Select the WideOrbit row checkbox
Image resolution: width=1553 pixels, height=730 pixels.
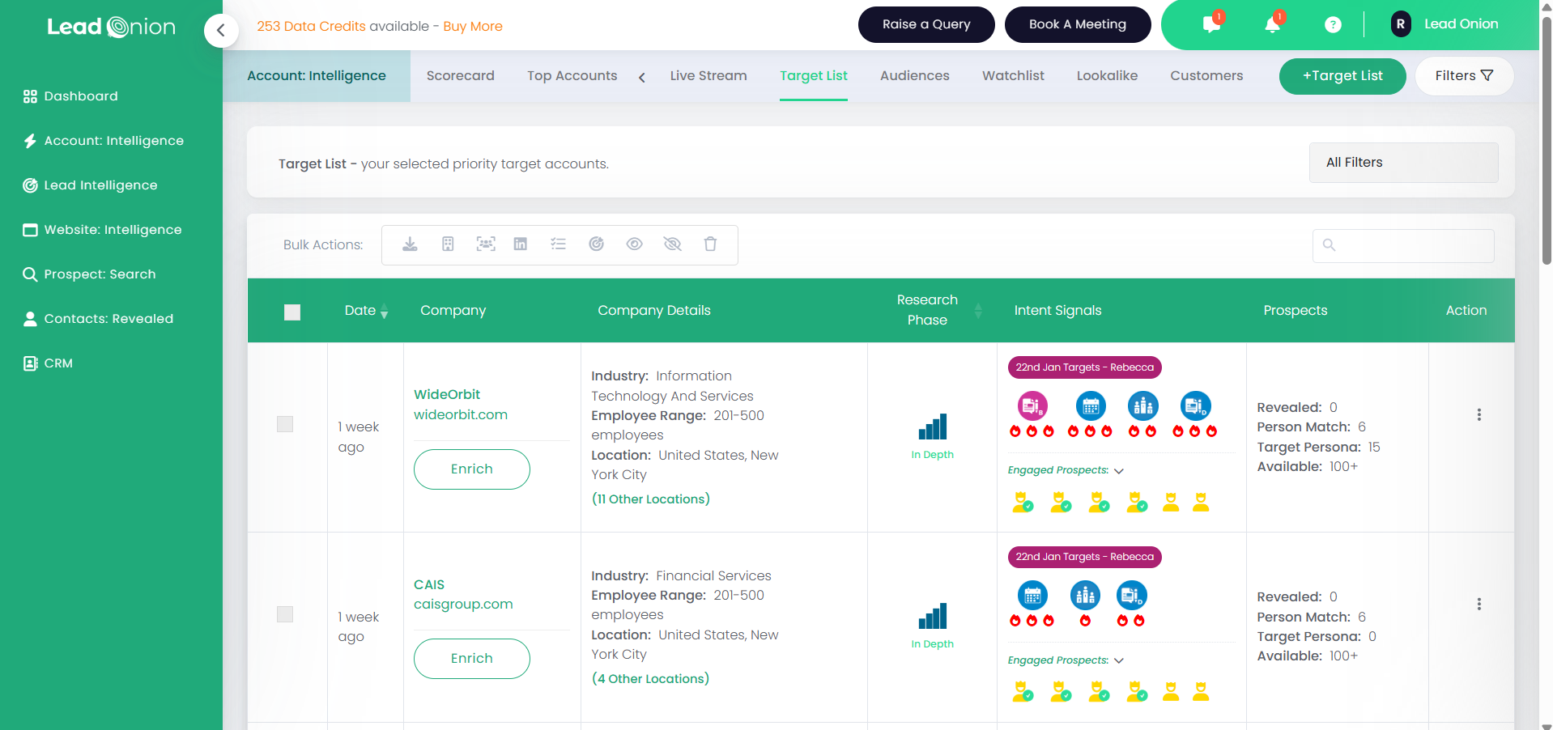(285, 424)
